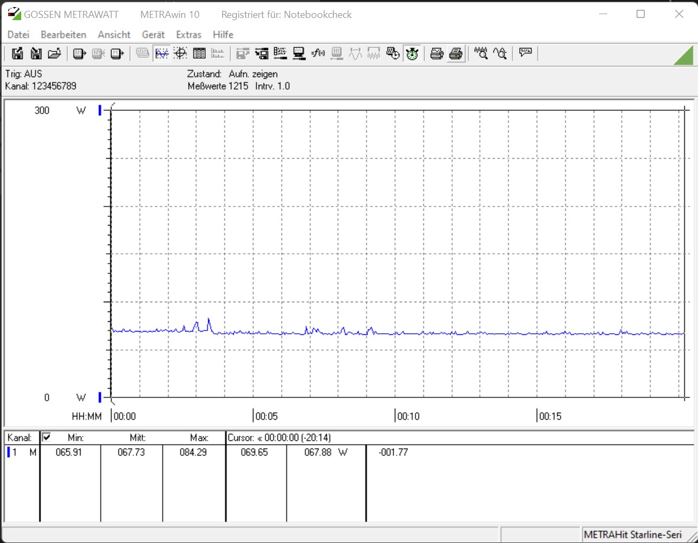The height and width of the screenshot is (543, 698).
Task: Click the lower blue Y-axis marker near 0 W
Action: click(x=100, y=397)
